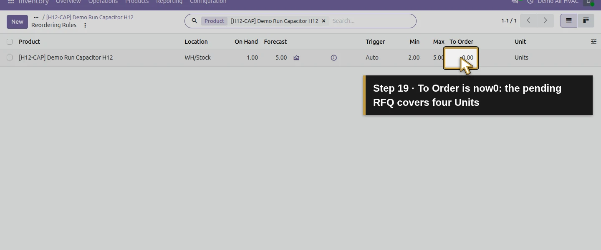
Task: Open the Demo Run Capacitor H12 breadcrumb link
Action: (x=90, y=17)
